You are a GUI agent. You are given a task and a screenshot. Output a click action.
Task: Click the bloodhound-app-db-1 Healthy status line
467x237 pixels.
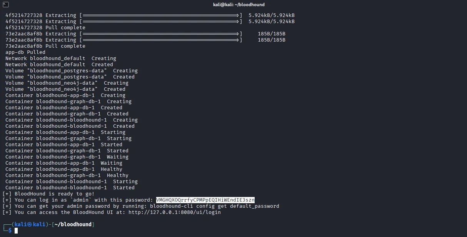click(x=64, y=169)
